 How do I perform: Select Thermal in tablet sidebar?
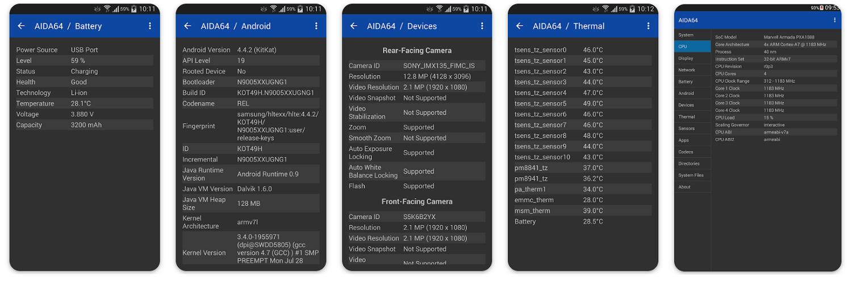coord(692,117)
